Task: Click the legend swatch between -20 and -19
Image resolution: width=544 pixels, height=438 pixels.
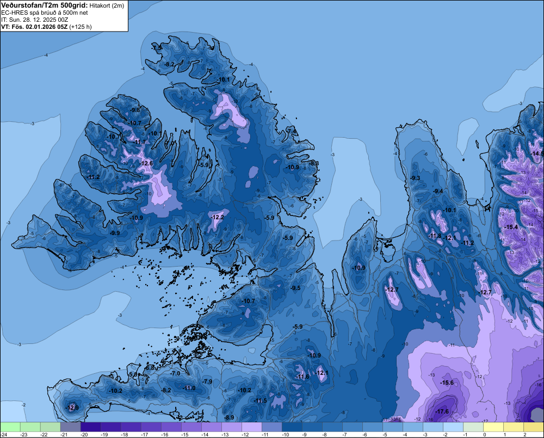Action: pos(90,427)
